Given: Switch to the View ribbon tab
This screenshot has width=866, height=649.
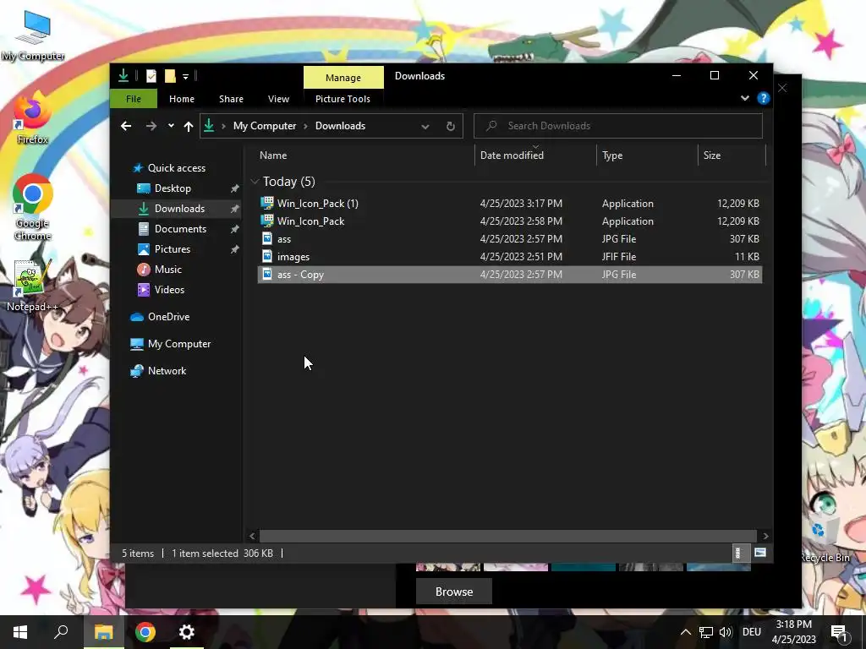Looking at the screenshot, I should tap(278, 99).
